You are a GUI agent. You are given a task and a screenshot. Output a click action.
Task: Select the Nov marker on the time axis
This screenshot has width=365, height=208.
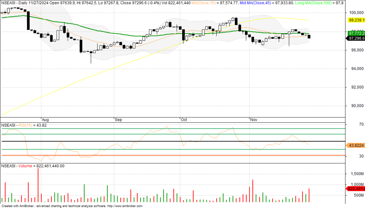[x=253, y=120]
